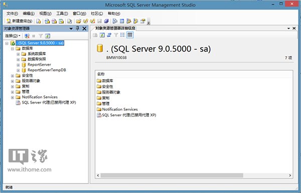Click the Template Explorer toolbar icon
The width and height of the screenshot is (301, 193).
tap(136, 21)
